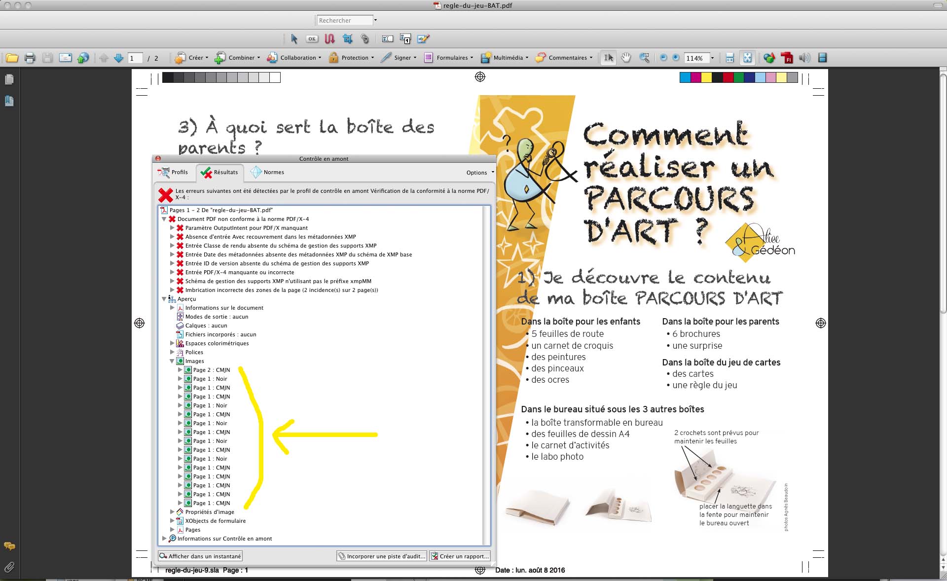The height and width of the screenshot is (581, 947).
Task: Click the Crop tool icon
Action: (x=348, y=38)
